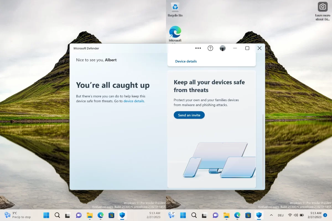Follow the inline "device details" link in the message
This screenshot has width=332, height=221.
tap(134, 101)
